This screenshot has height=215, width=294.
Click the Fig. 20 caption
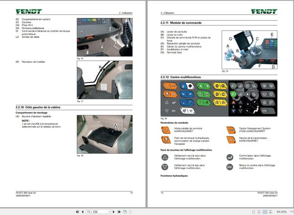[x=164, y=119]
